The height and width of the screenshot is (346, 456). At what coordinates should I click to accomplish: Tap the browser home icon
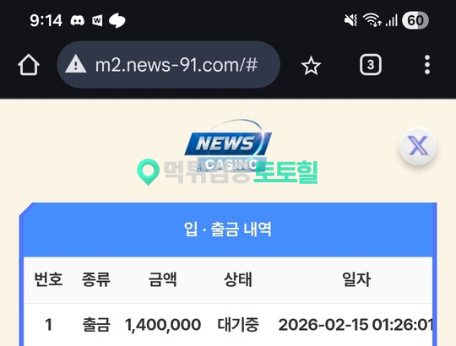[x=29, y=65]
